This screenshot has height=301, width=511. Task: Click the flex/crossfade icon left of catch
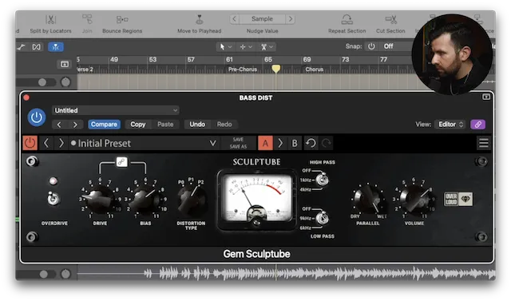coord(37,47)
